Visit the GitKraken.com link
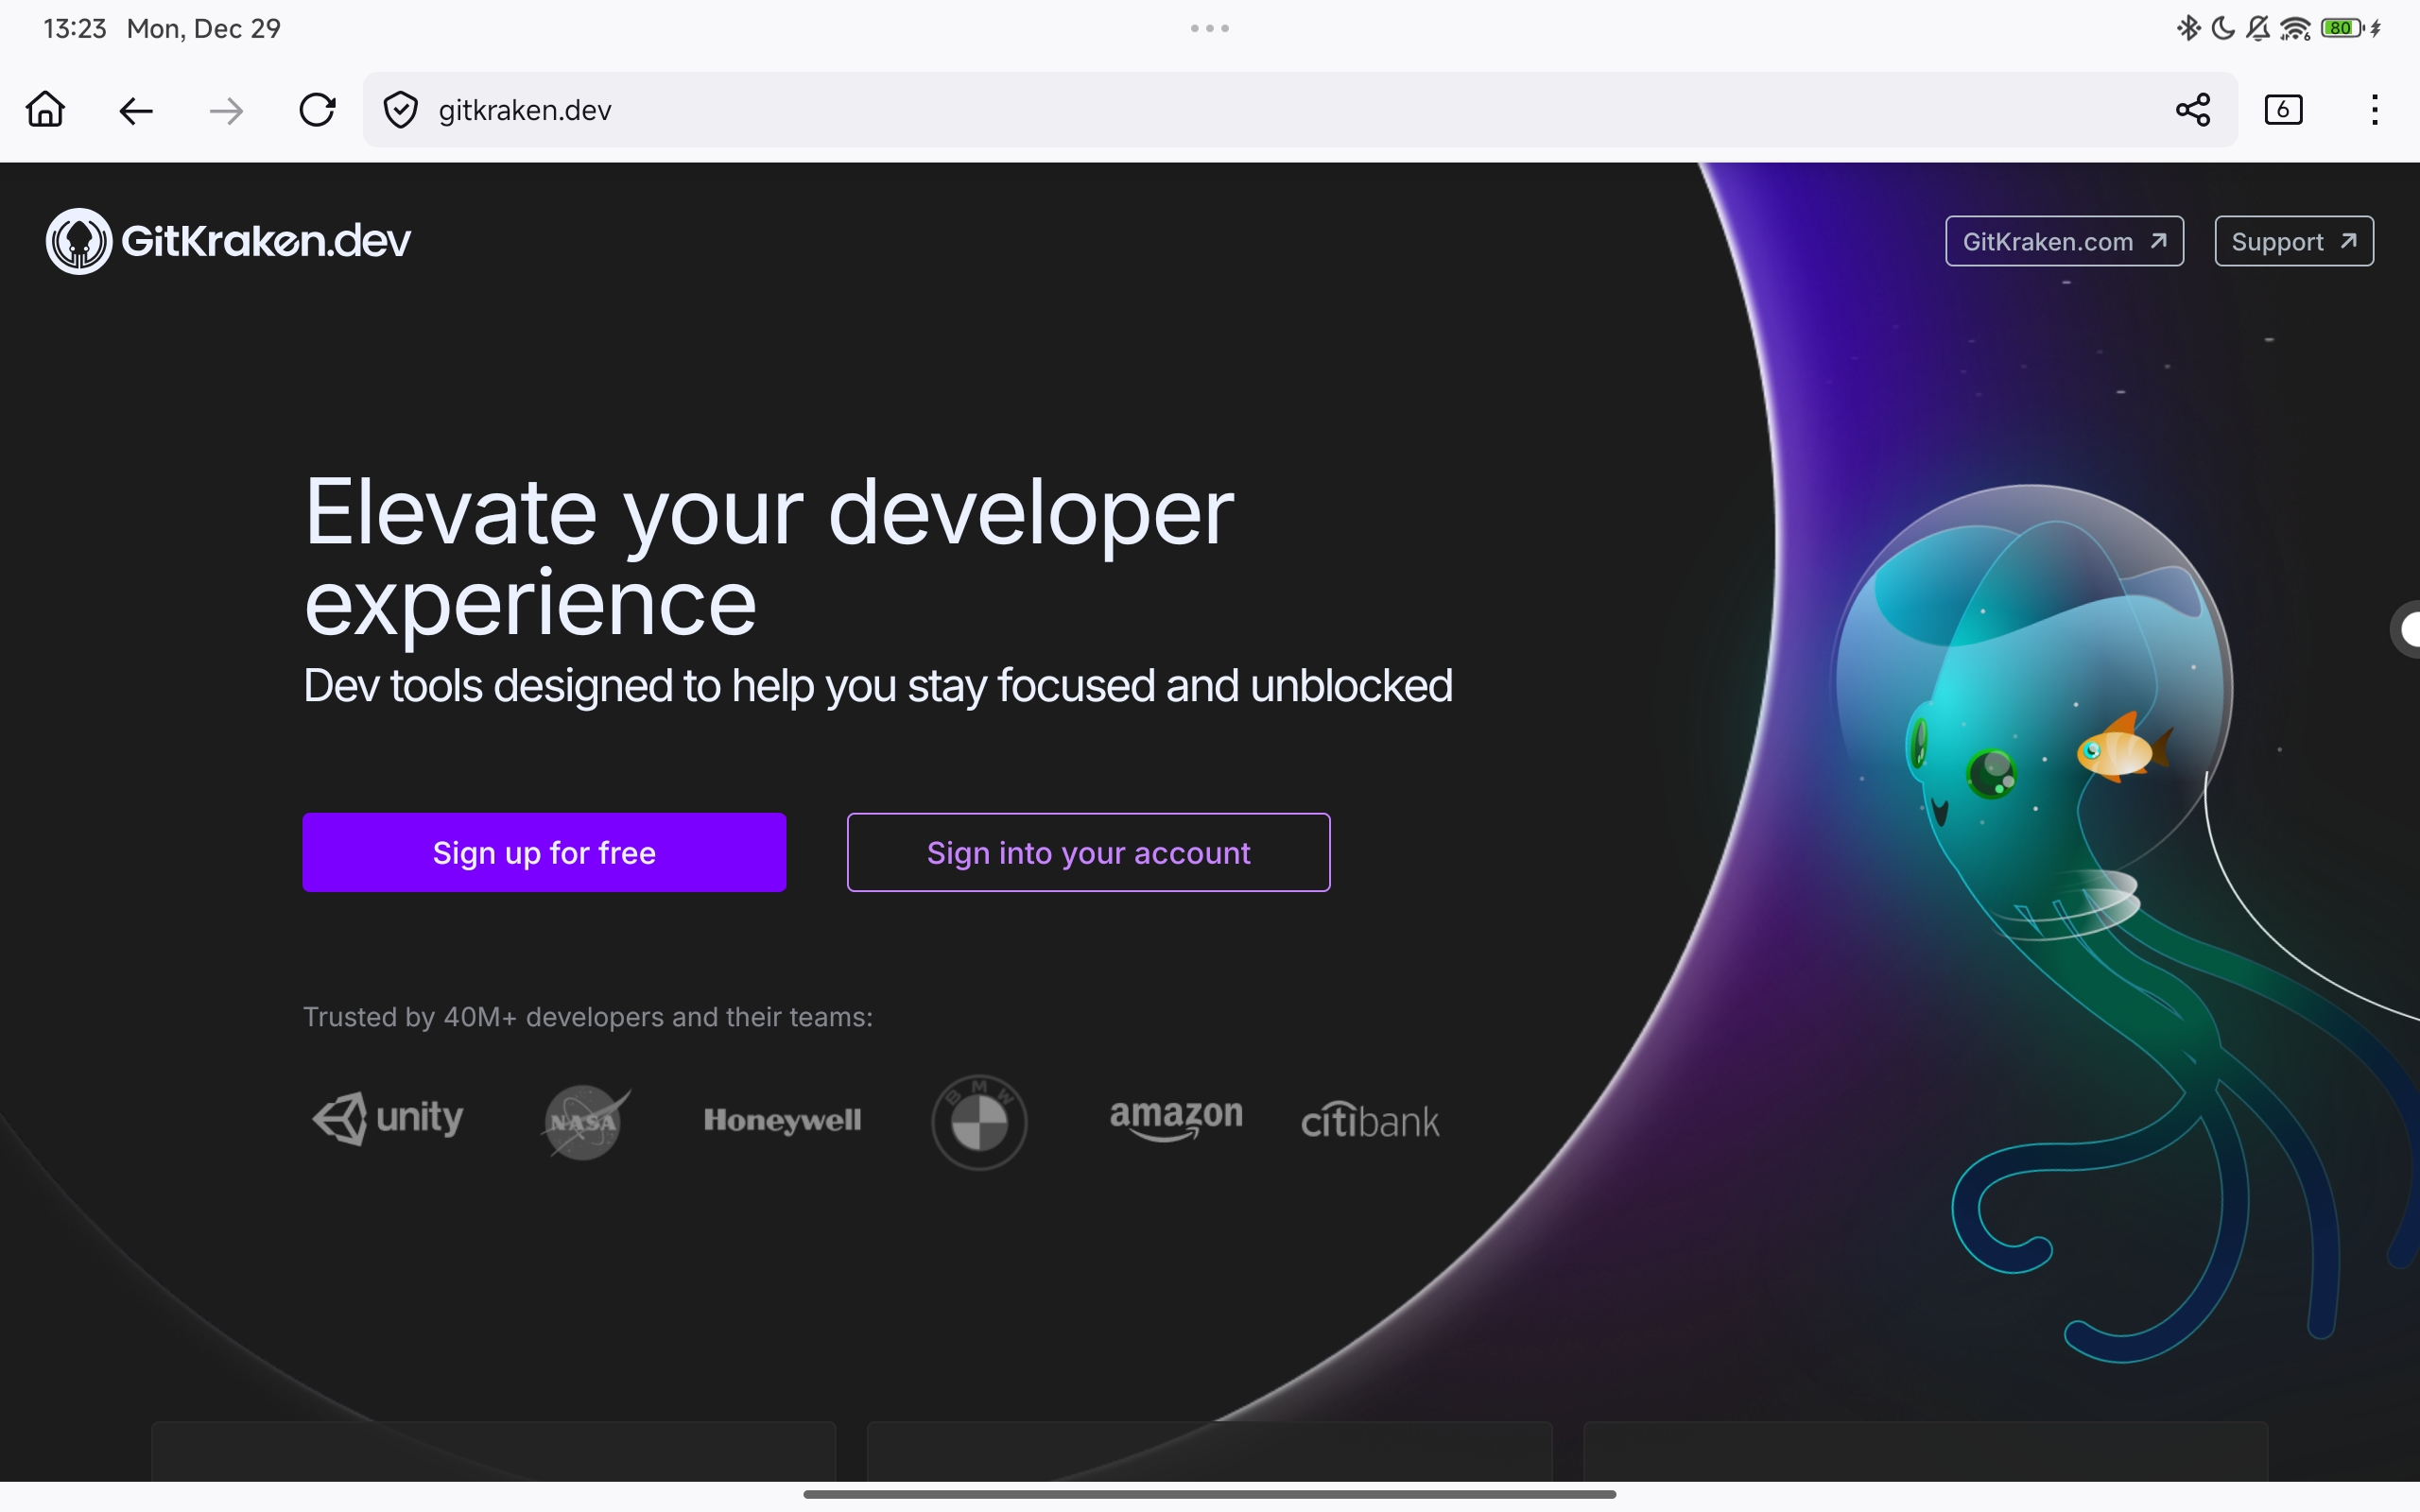Image resolution: width=2420 pixels, height=1512 pixels. point(2063,240)
